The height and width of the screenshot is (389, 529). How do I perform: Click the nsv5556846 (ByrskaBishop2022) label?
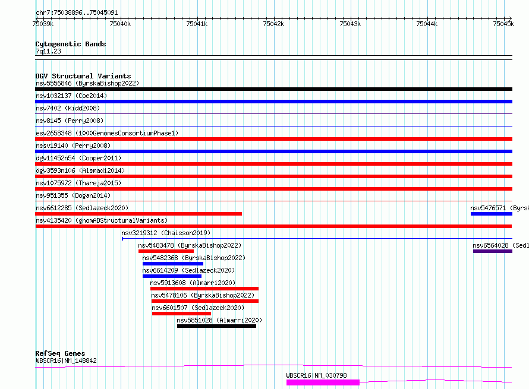pyautogui.click(x=87, y=83)
